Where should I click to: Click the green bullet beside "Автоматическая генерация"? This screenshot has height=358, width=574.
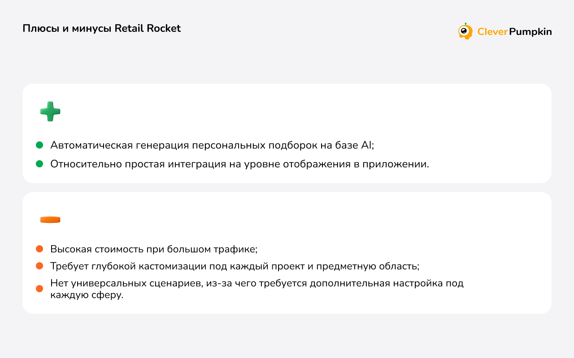39,145
